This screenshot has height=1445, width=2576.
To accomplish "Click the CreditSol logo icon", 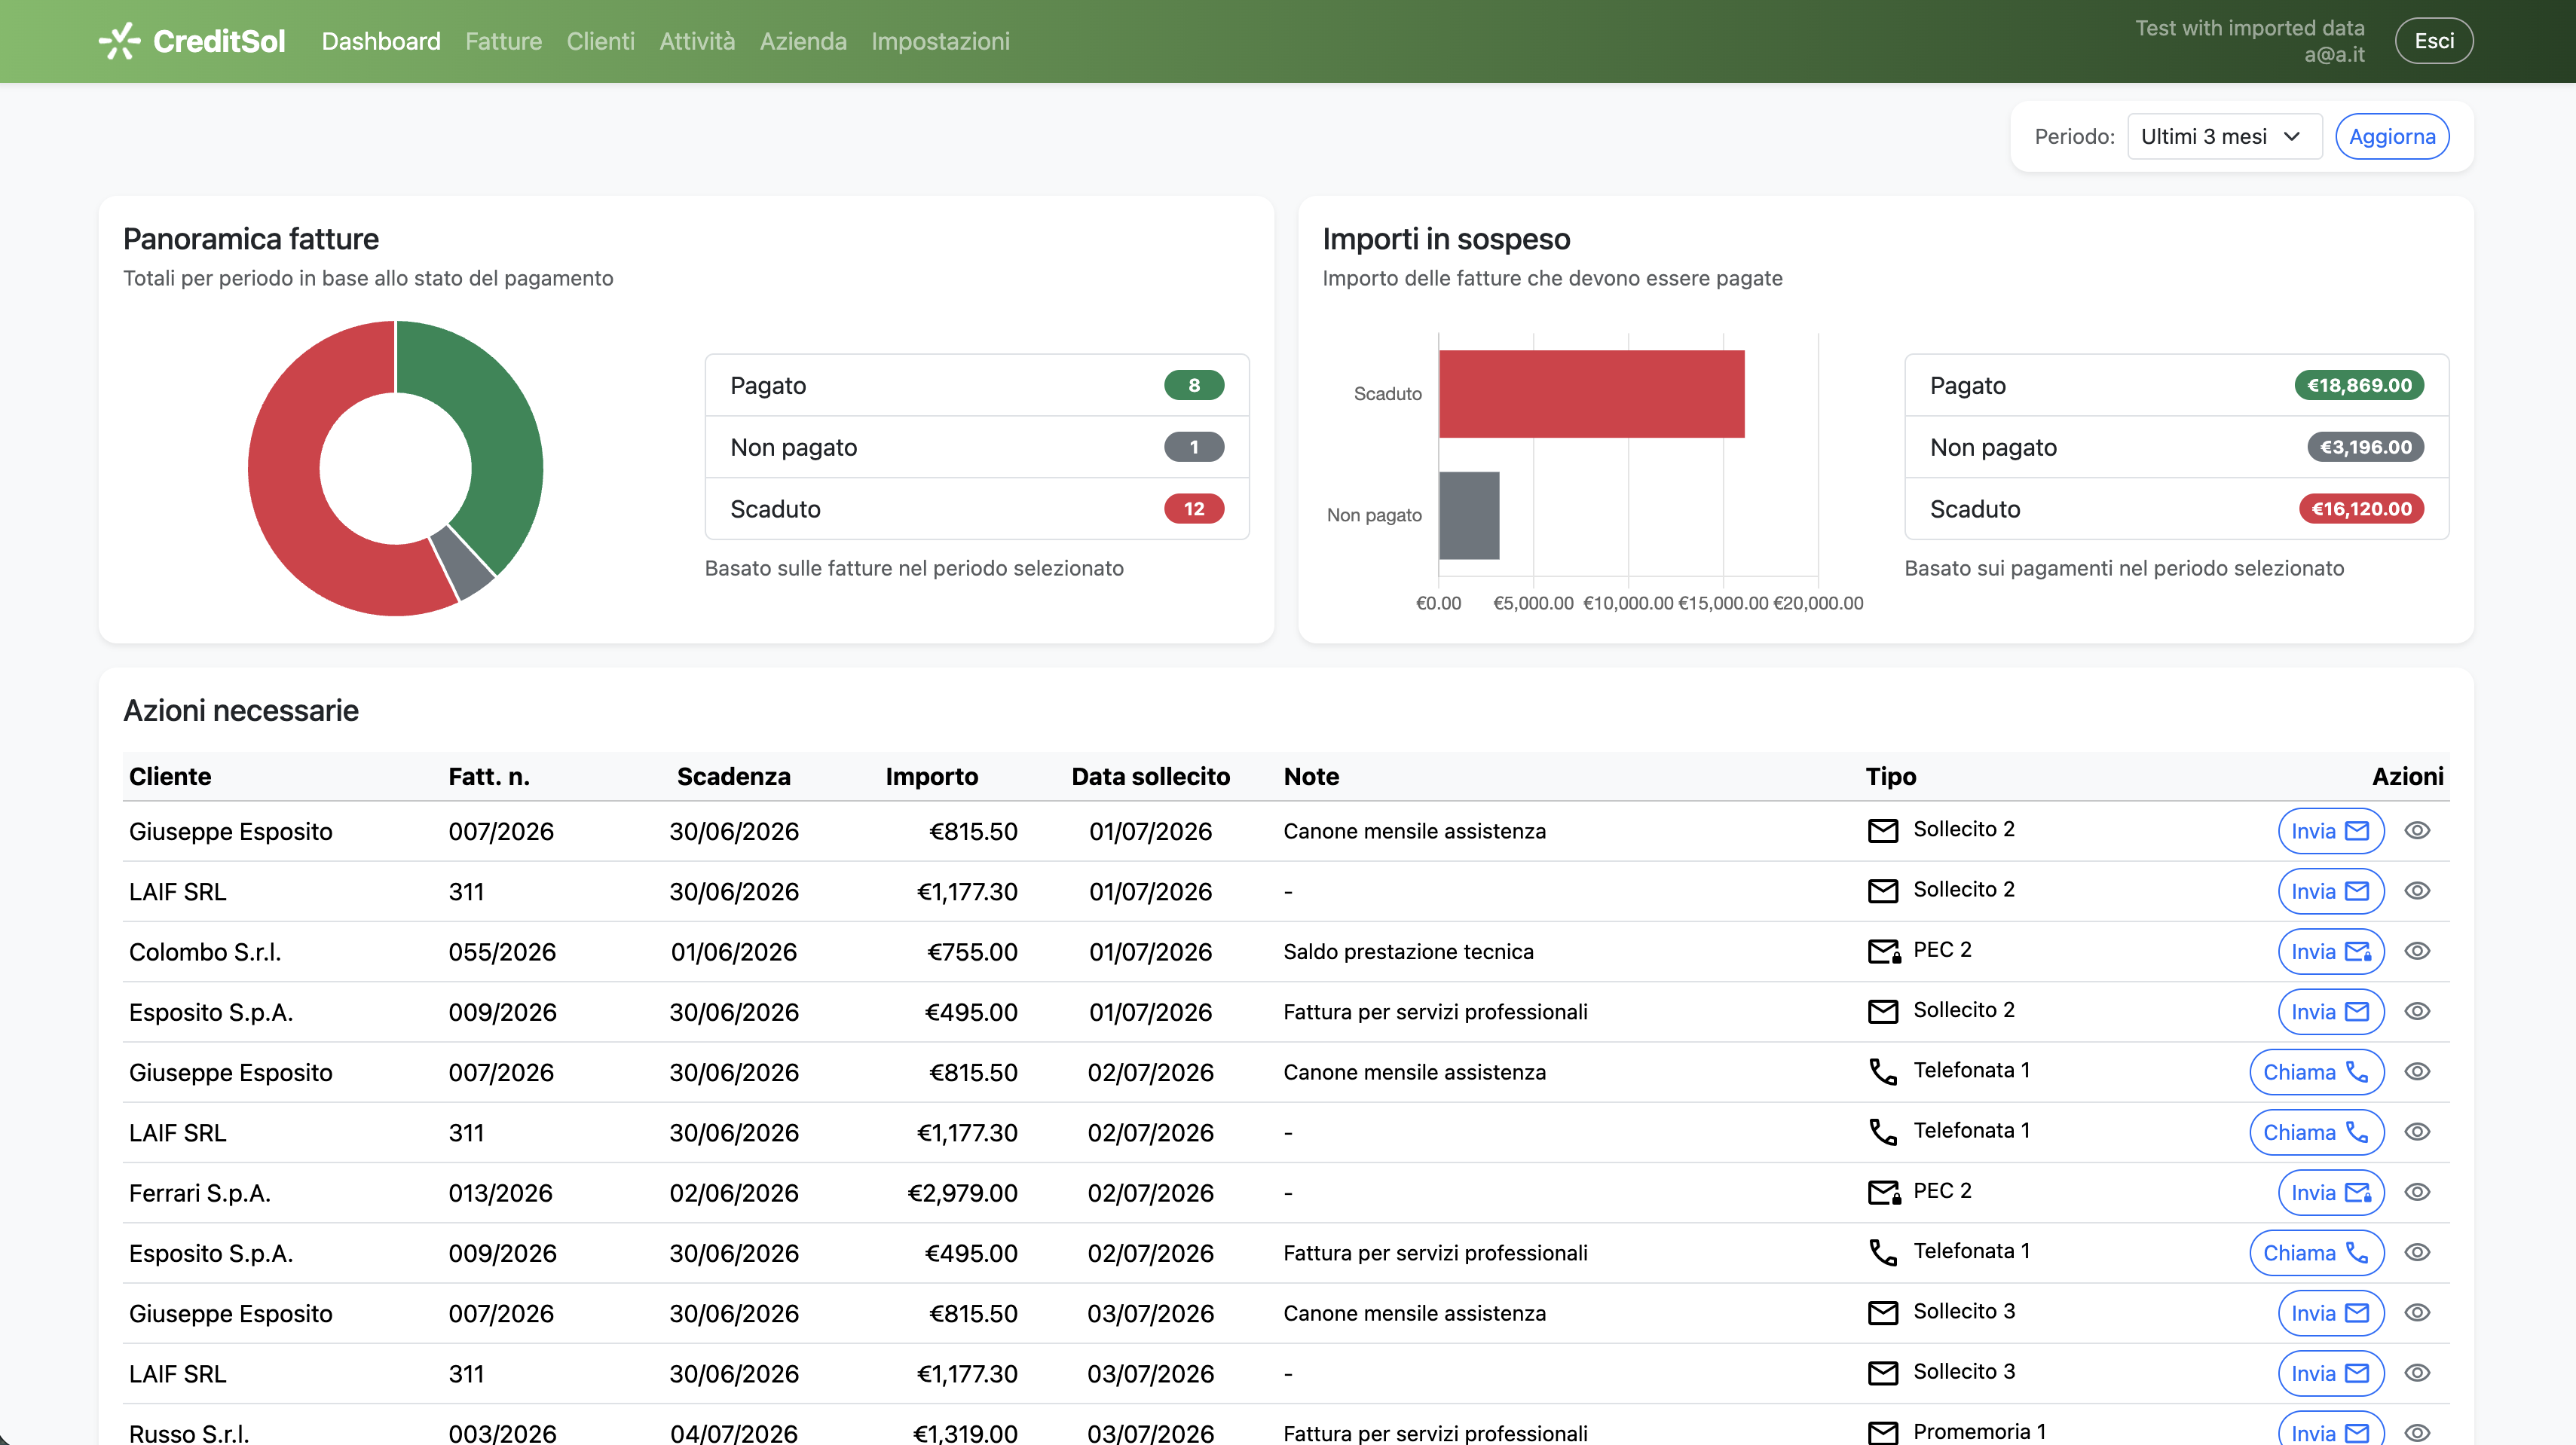I will click(120, 41).
